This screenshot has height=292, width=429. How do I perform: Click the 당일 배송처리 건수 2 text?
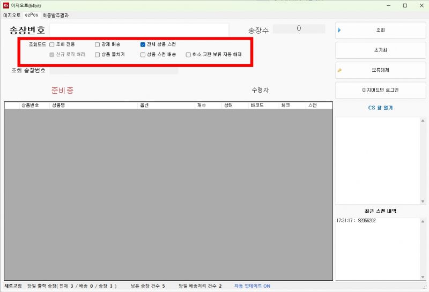click(x=200, y=286)
